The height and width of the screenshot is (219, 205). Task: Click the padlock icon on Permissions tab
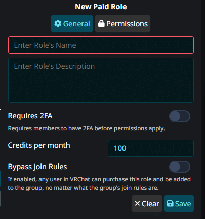click(x=101, y=24)
